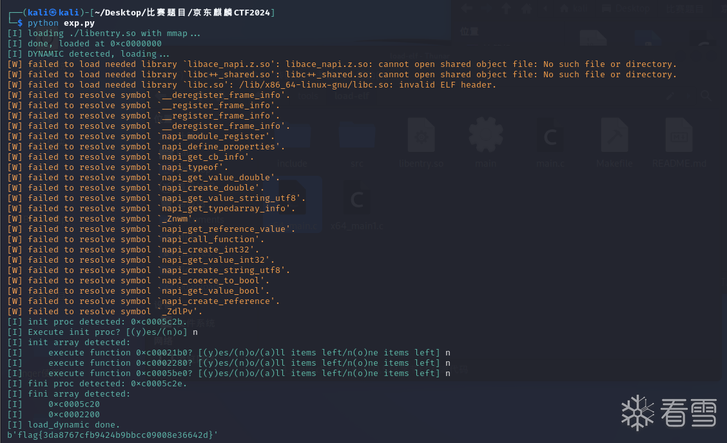Screen dimensions: 727x443
Task: Click the up-directory arrow in Thunar's toolbar
Action: pyautogui.click(x=507, y=8)
